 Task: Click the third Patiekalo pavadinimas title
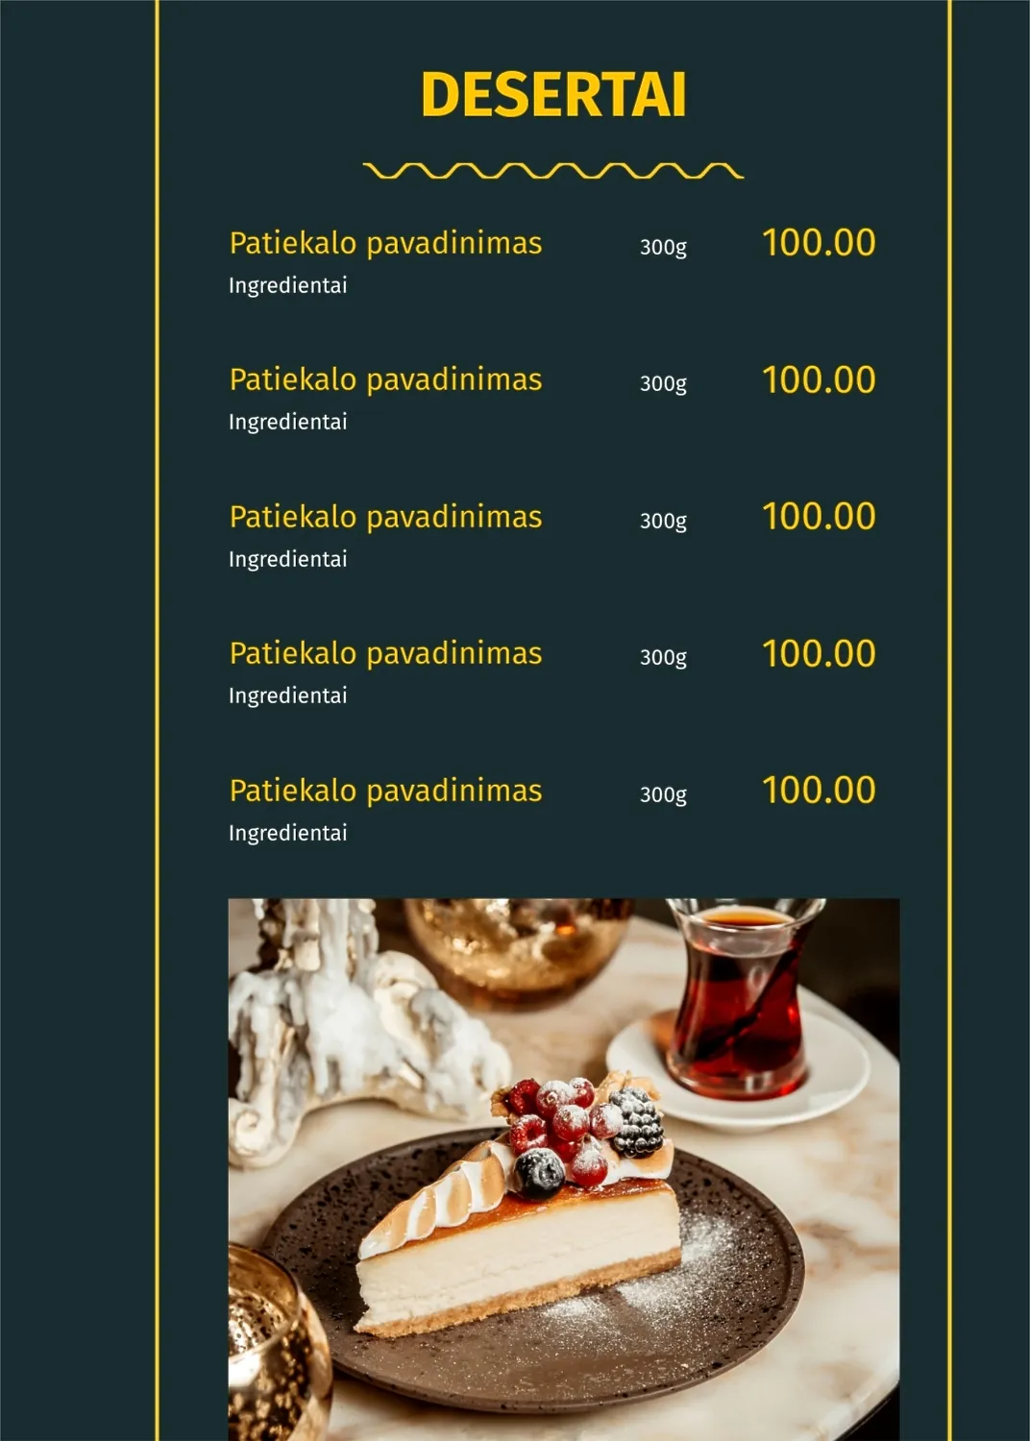(x=385, y=517)
